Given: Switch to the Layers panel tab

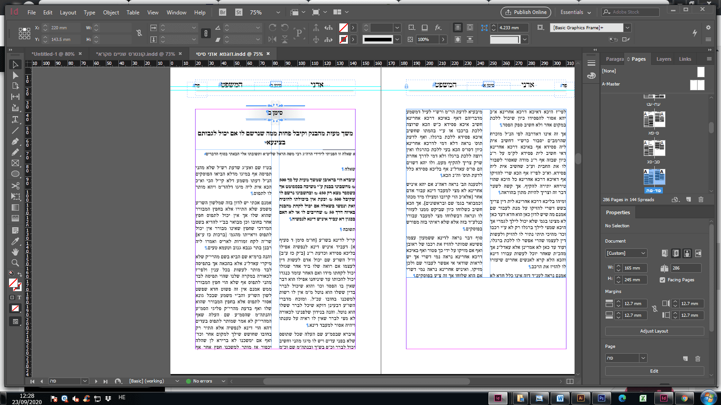Looking at the screenshot, I should pyautogui.click(x=663, y=59).
